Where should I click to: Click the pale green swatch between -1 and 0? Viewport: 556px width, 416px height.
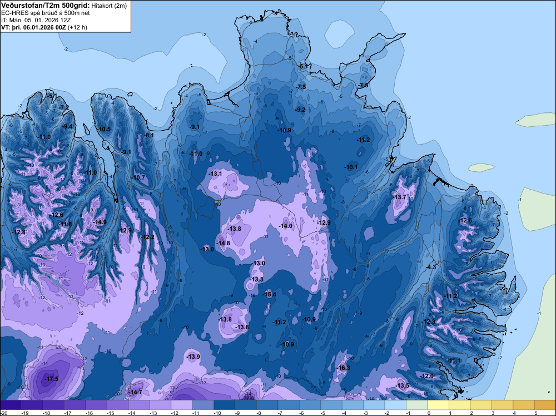pyautogui.click(x=417, y=405)
